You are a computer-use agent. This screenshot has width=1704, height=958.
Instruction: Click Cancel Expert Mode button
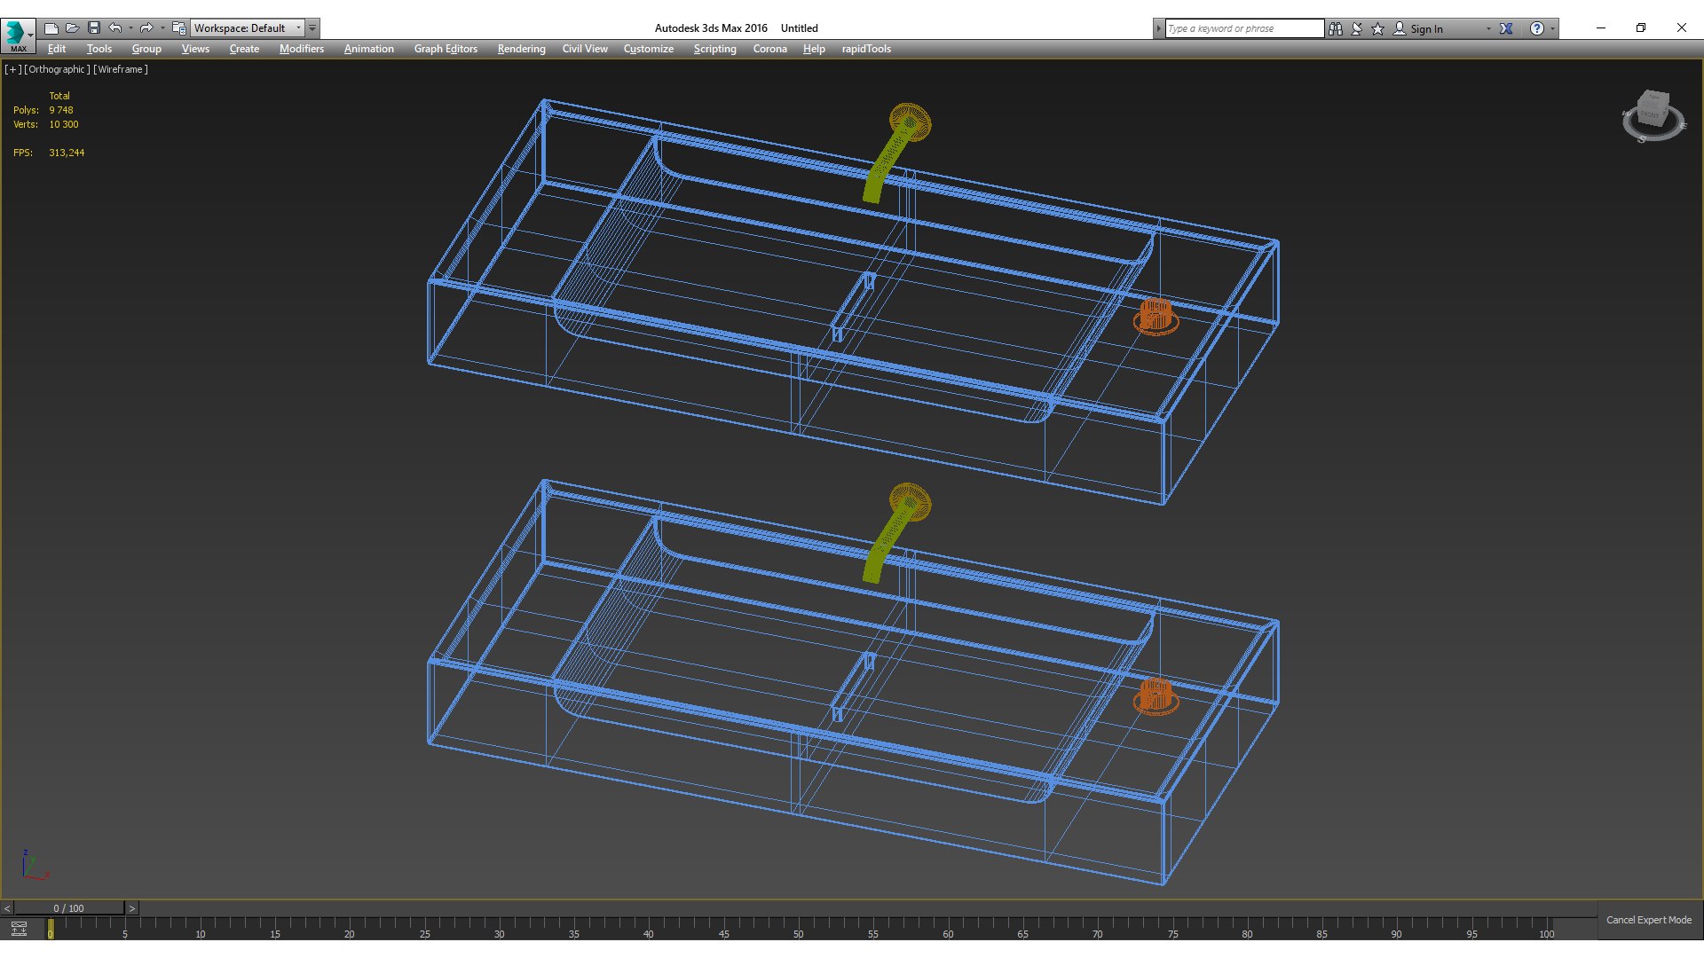(x=1648, y=920)
